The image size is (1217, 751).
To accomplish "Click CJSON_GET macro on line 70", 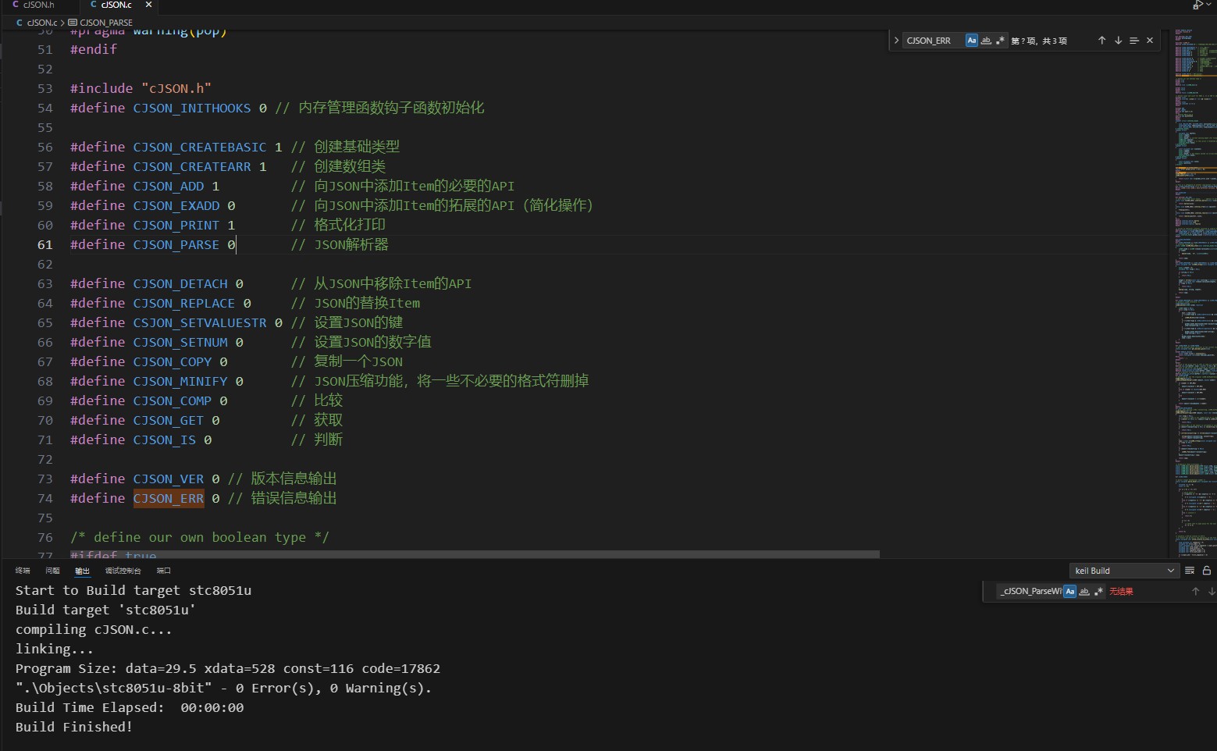I will click(169, 420).
